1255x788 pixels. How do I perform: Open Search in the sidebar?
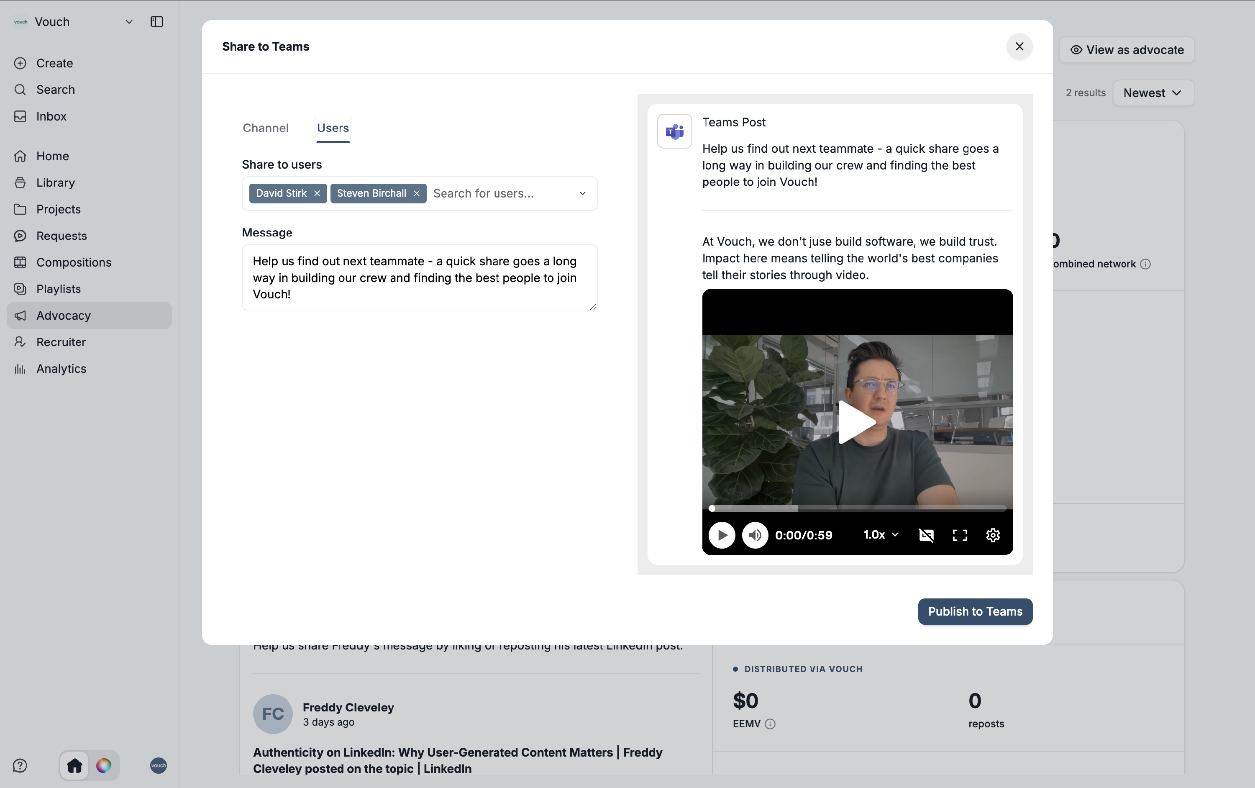89,90
